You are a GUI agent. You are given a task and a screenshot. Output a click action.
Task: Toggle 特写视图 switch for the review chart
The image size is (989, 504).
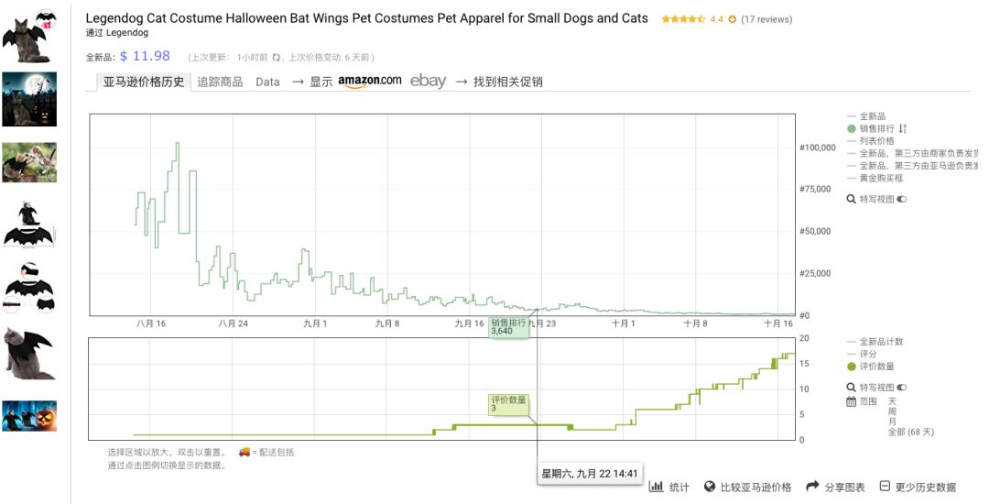[x=902, y=388]
